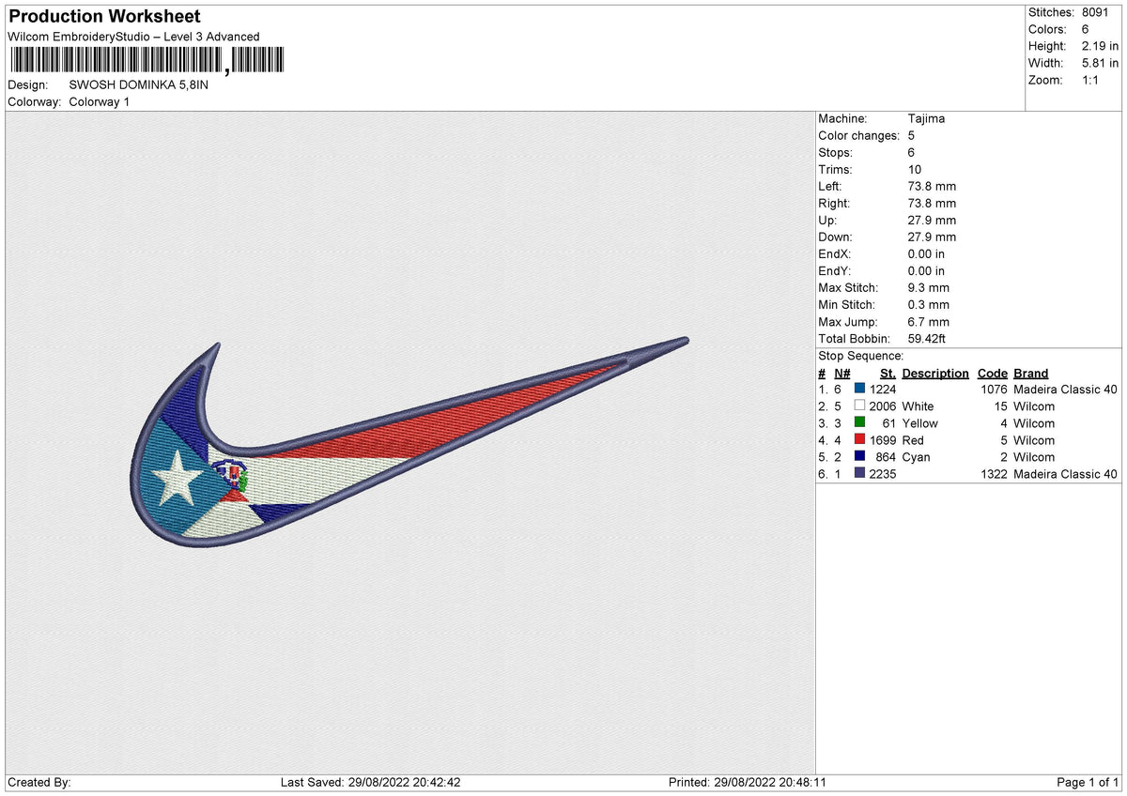Click the coat of arms emblem in the design
The height and width of the screenshot is (796, 1127).
(230, 478)
